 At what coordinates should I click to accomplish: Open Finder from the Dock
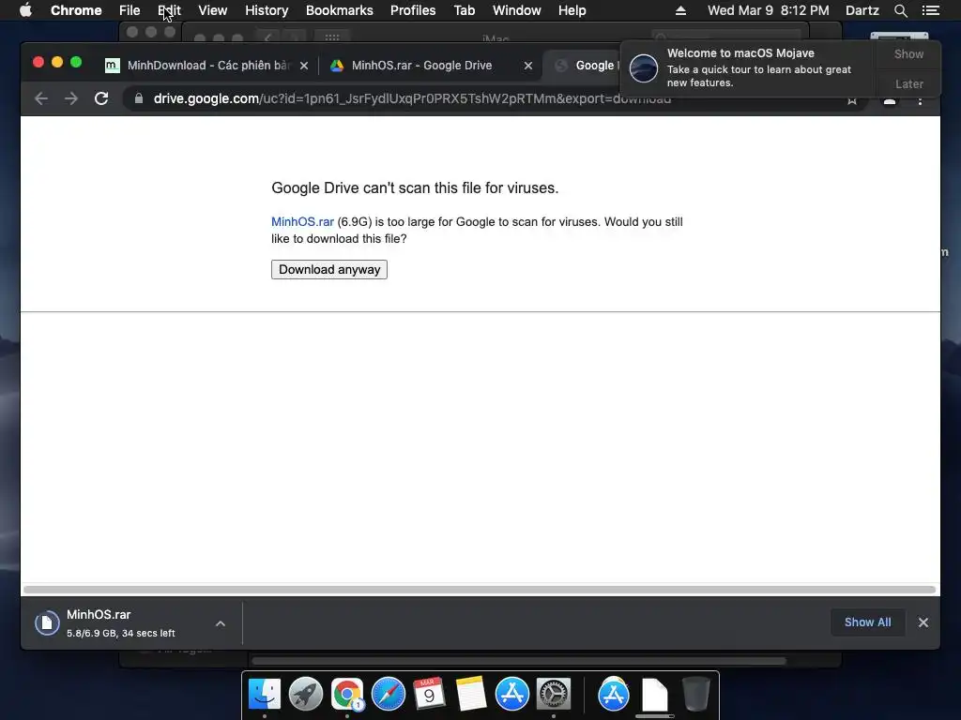pos(264,694)
